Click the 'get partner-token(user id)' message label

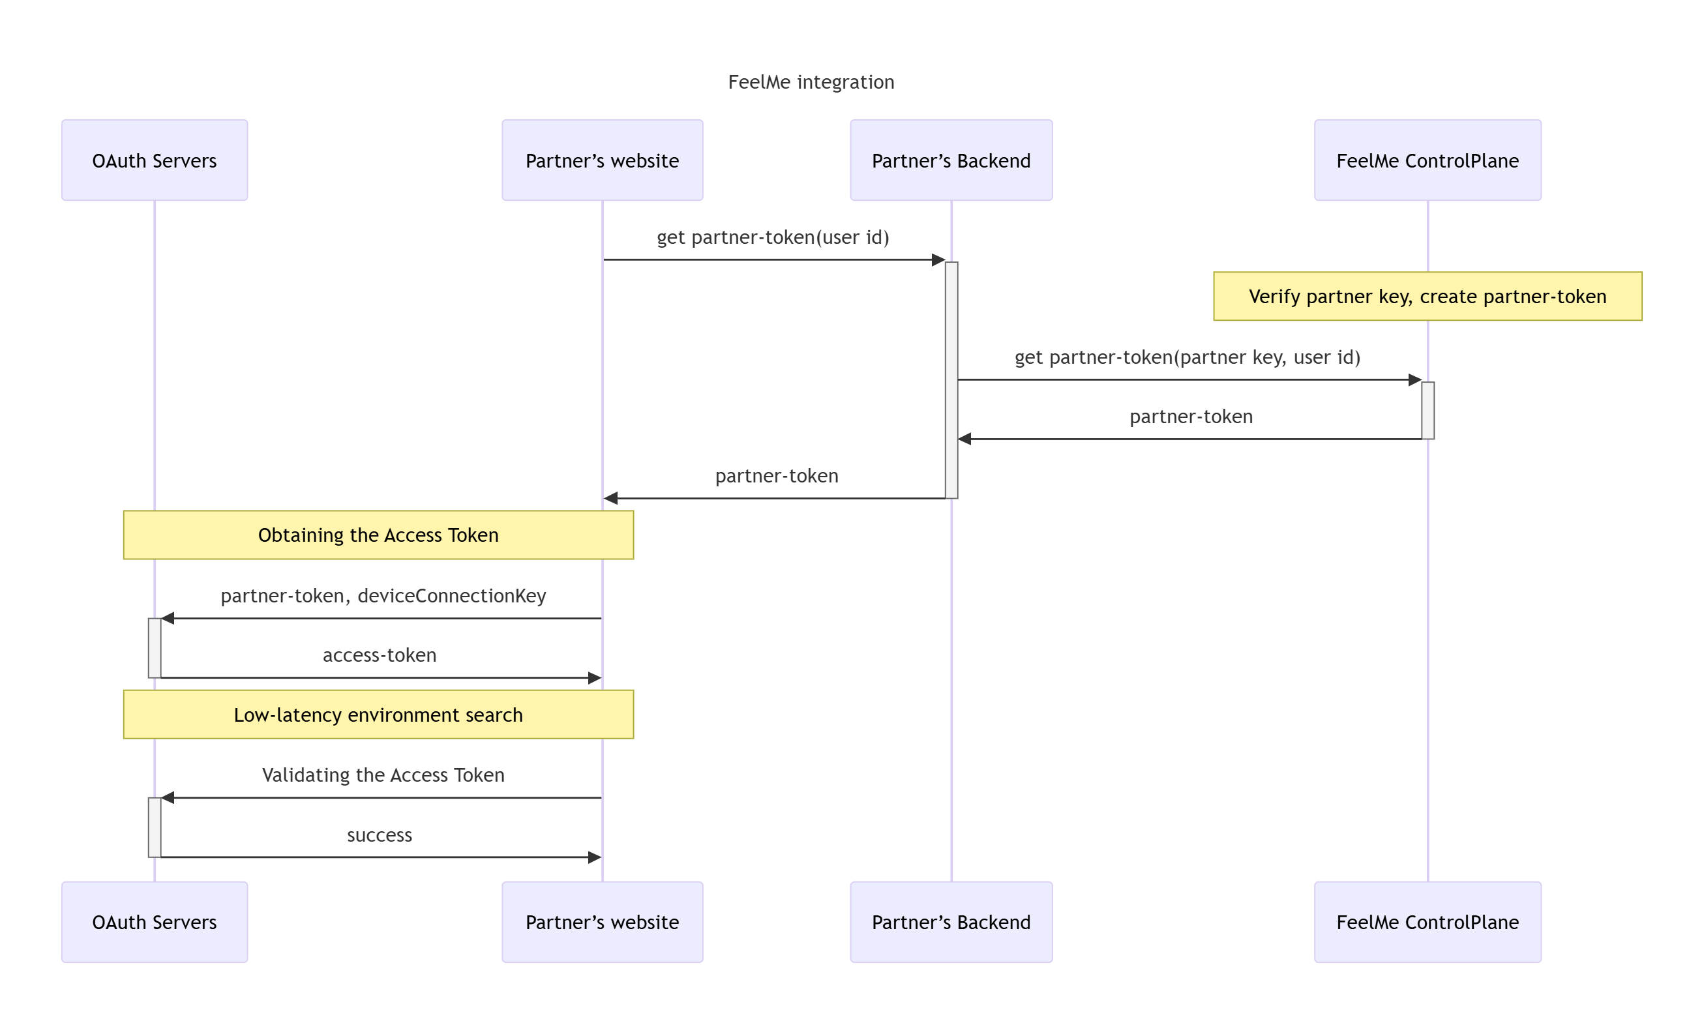tap(773, 237)
